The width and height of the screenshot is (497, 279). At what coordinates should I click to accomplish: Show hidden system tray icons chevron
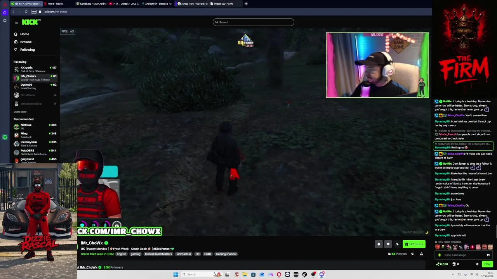tap(453, 274)
